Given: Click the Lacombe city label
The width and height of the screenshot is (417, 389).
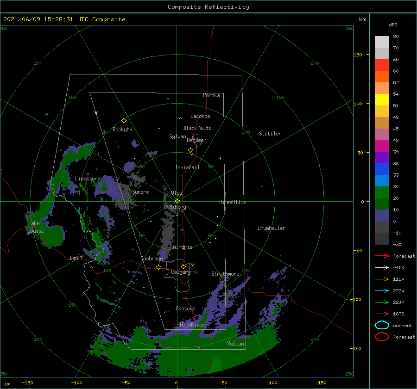Looking at the screenshot, I should (x=200, y=116).
